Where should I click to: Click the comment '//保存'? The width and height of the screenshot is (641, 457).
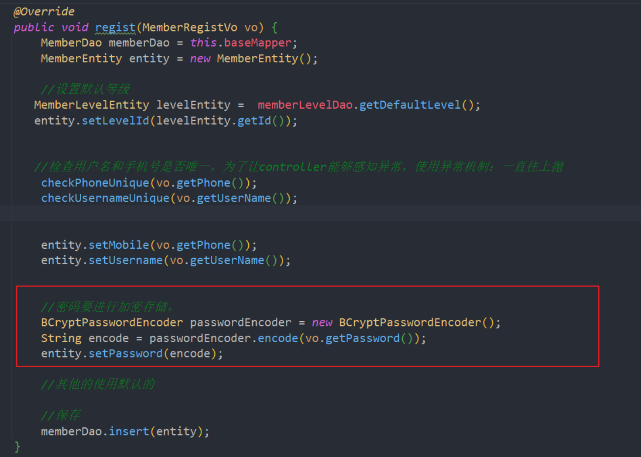tap(60, 415)
